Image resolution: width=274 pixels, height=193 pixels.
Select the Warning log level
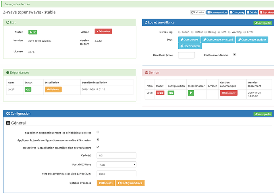tap(229, 32)
